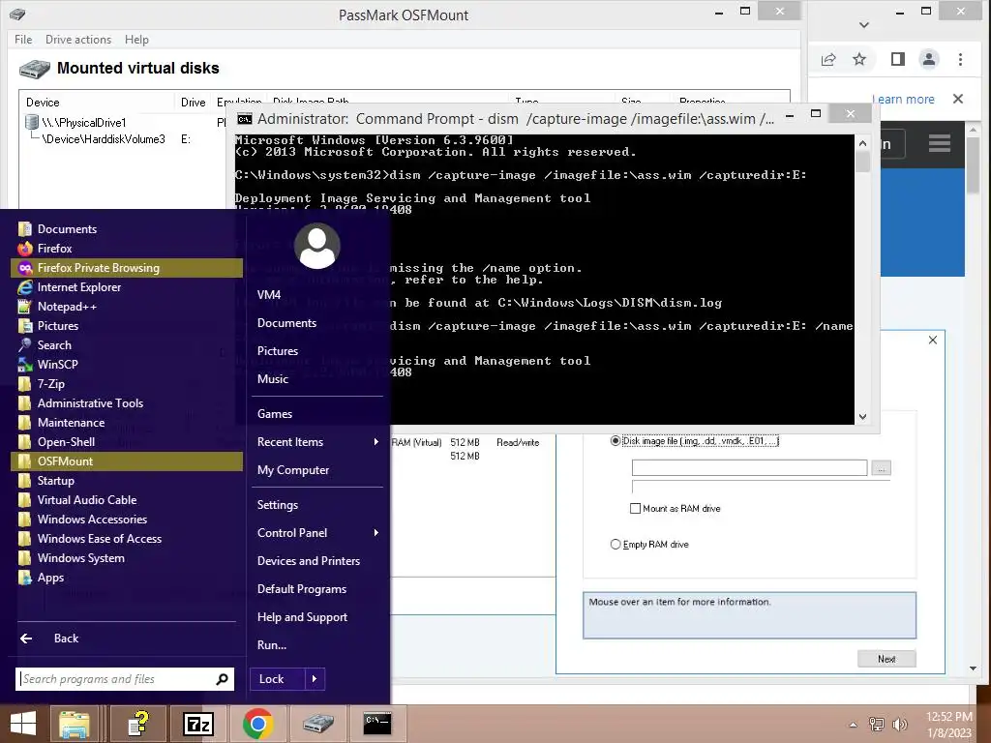Open File Explorer from the taskbar
Screen dimensions: 991x743
75,724
